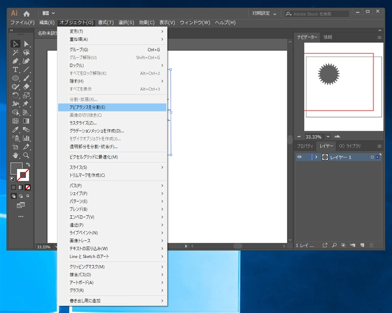Select the Curvature tool

(26, 61)
